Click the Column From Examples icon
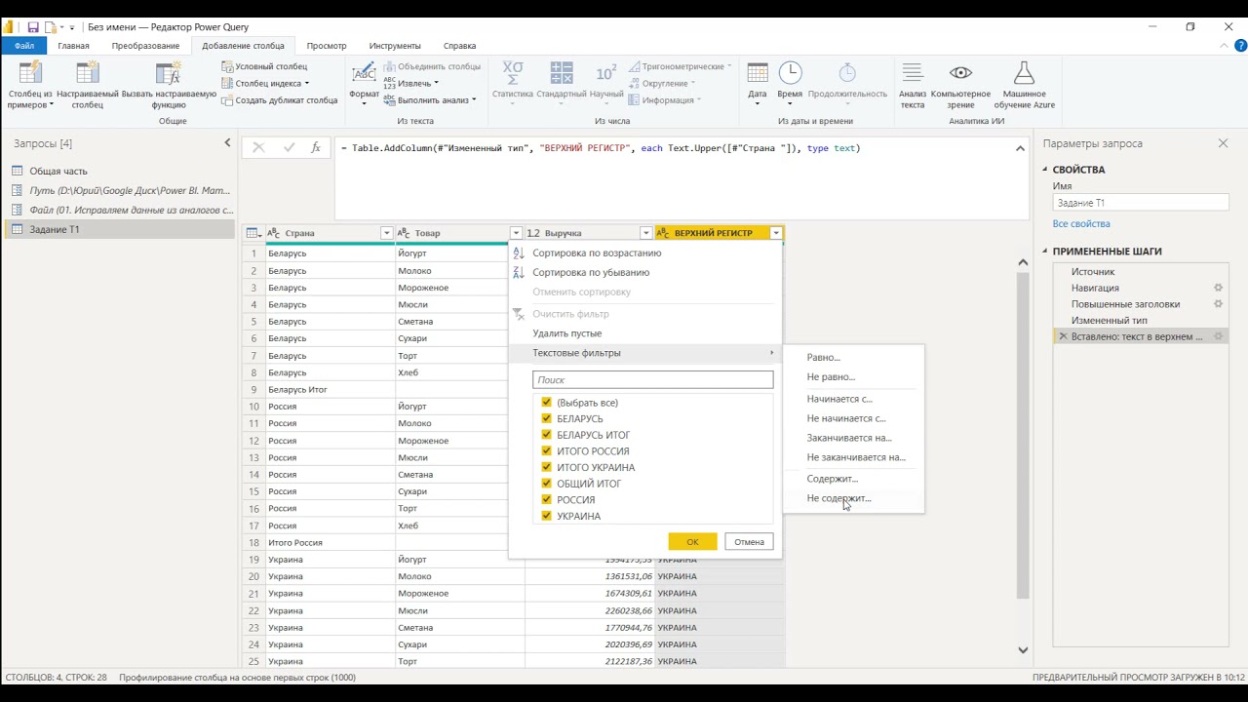The width and height of the screenshot is (1248, 702). click(30, 74)
